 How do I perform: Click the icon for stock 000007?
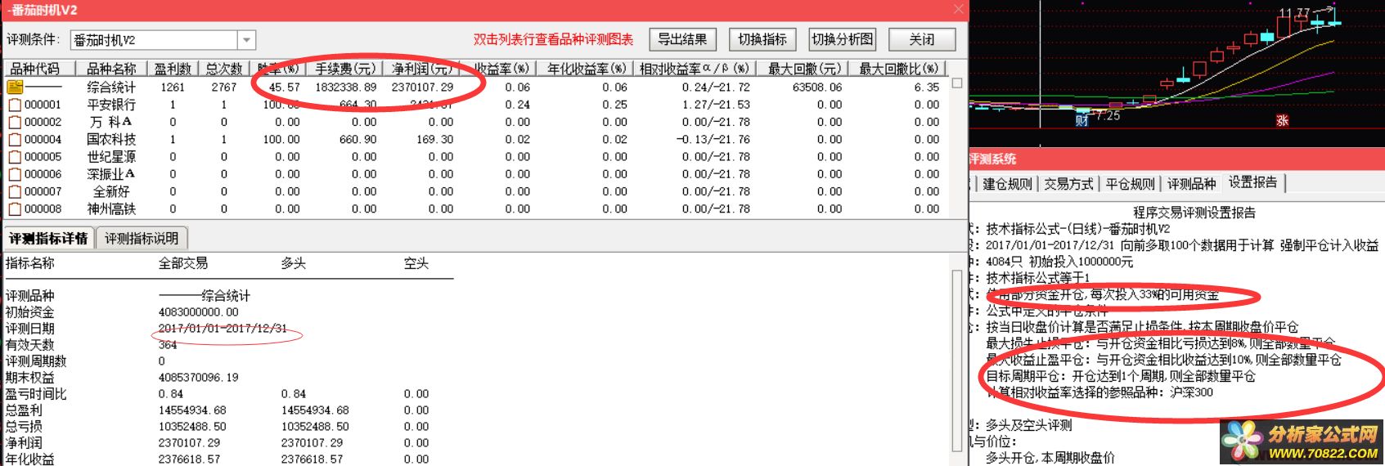coord(15,191)
